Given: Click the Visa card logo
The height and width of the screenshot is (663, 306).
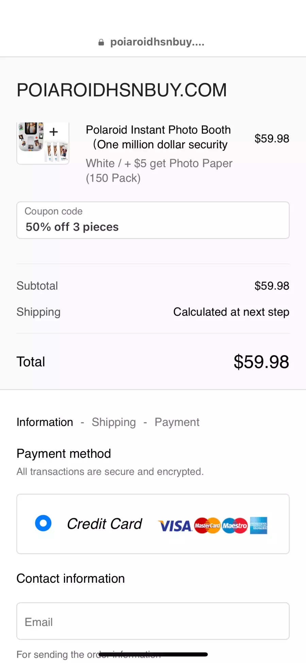Looking at the screenshot, I should coord(175,526).
